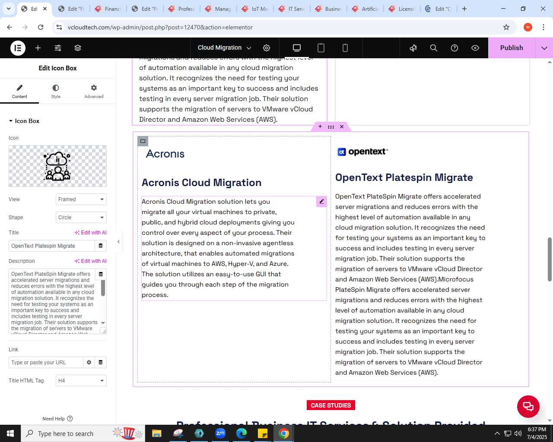Viewport: 553px width, 442px height.
Task: Delete container with X handle
Action: pyautogui.click(x=342, y=126)
